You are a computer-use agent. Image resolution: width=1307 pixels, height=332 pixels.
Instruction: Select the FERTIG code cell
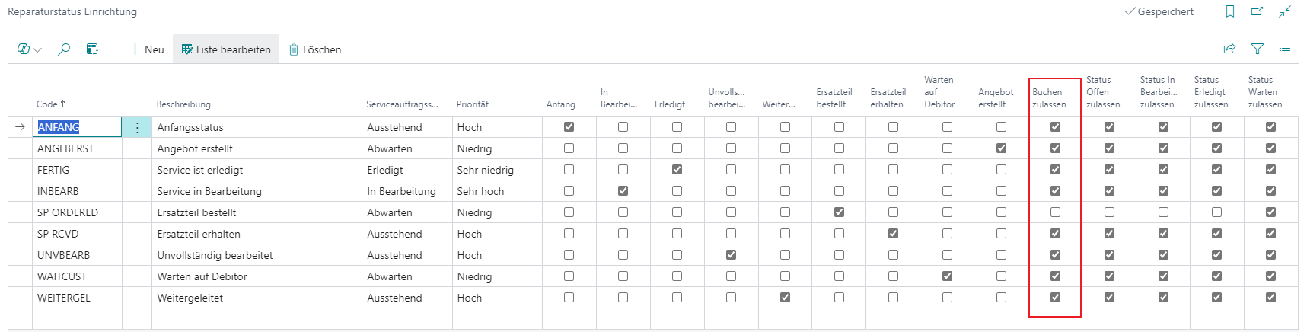77,170
